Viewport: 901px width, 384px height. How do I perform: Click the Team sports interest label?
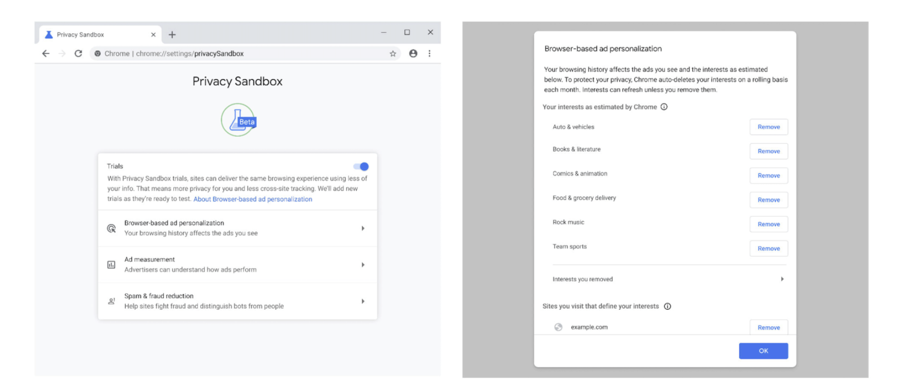point(570,247)
